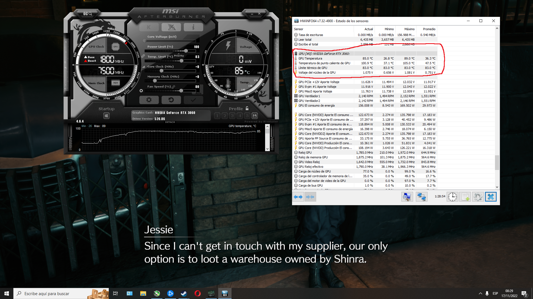Open the Core Clock curve editor icon
533x299 pixels.
(144, 67)
